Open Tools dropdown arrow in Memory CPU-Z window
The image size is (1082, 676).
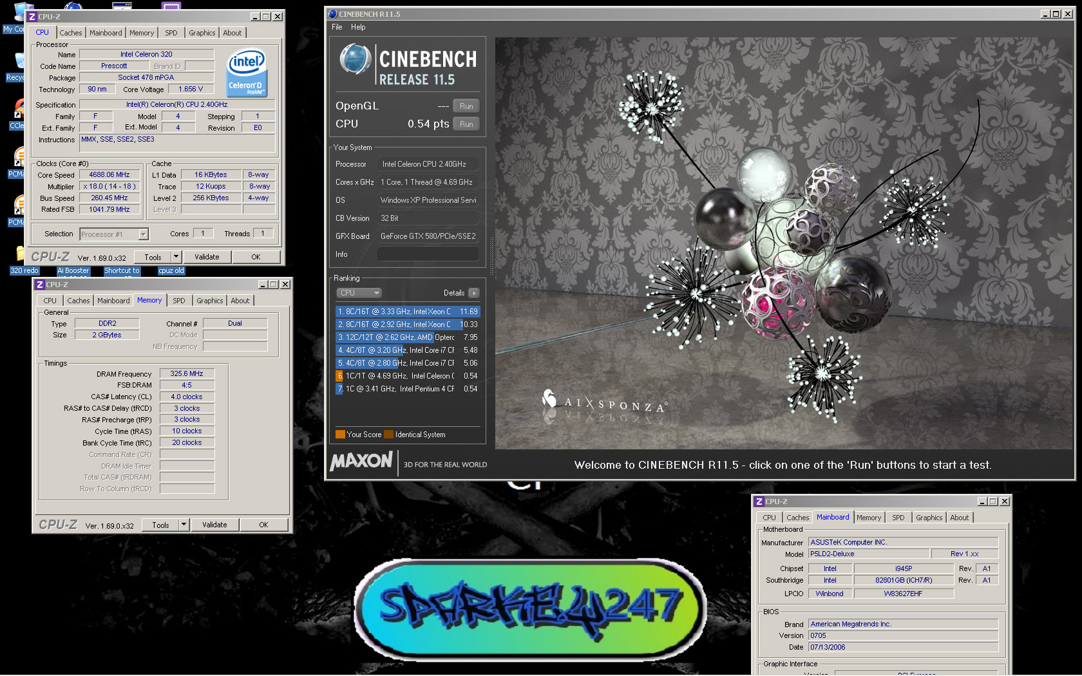[184, 525]
